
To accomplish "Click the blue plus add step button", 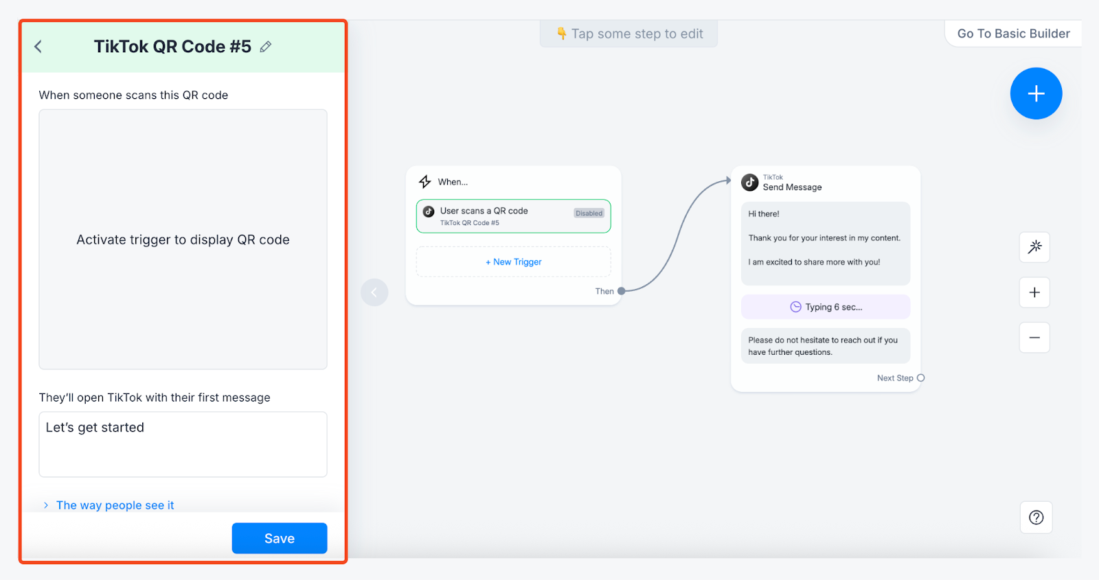I will pyautogui.click(x=1036, y=93).
